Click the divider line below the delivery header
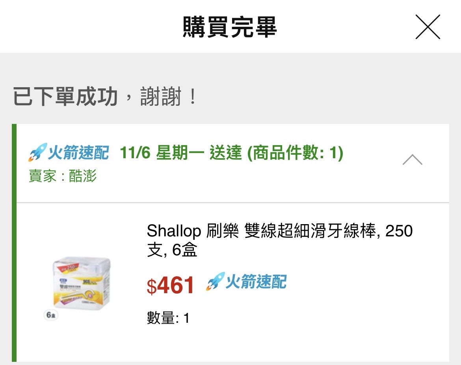461x365 pixels. [x=232, y=203]
